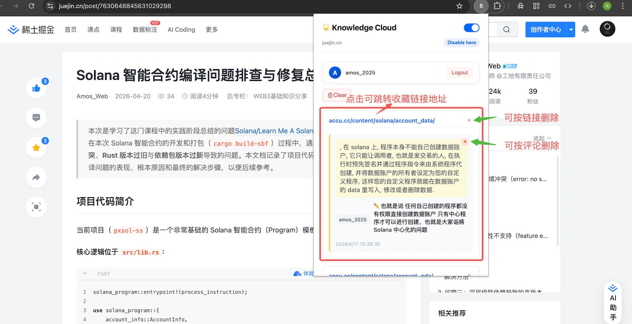Open the browser extensions puzzle icon
This screenshot has height=324, width=632.
pos(497,6)
